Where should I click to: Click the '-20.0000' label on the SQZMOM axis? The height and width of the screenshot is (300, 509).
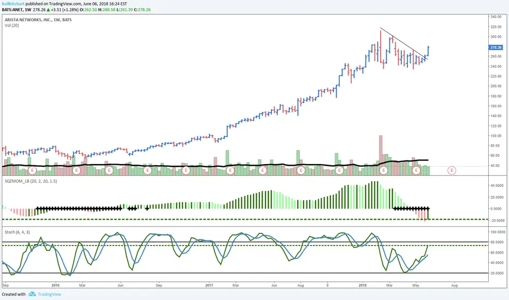pyautogui.click(x=498, y=220)
